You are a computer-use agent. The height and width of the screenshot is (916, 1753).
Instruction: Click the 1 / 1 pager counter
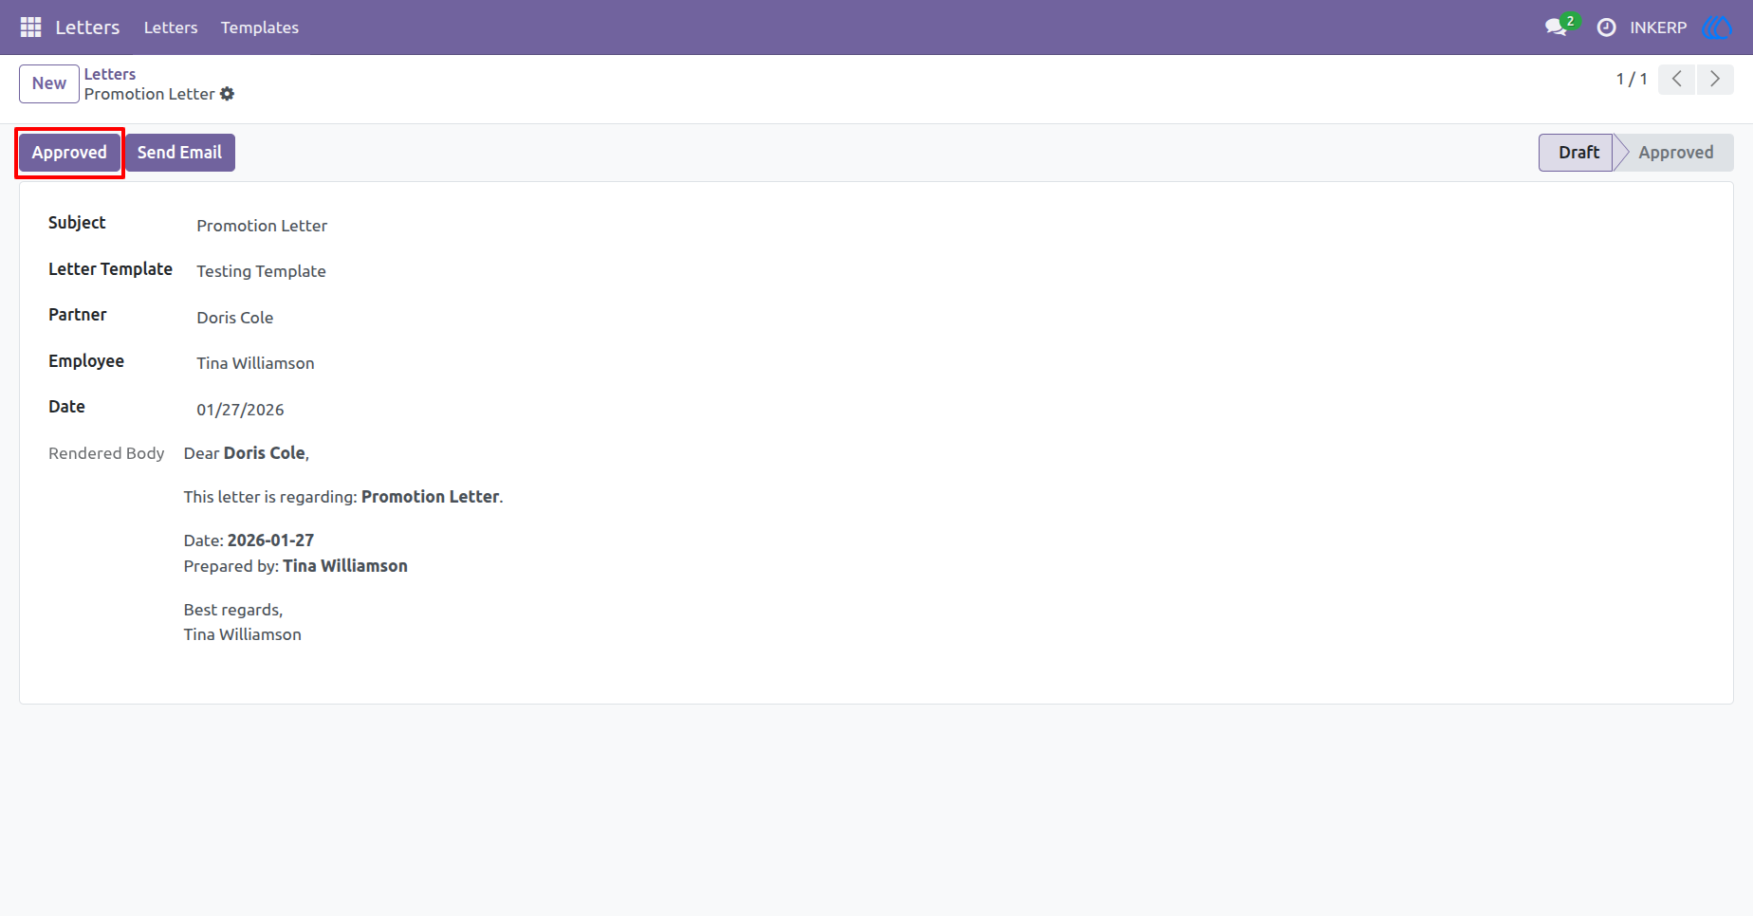pos(1632,79)
